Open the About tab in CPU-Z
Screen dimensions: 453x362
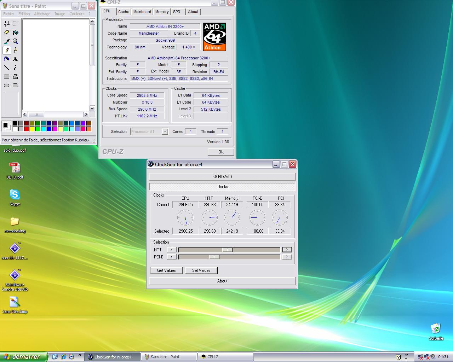point(193,12)
